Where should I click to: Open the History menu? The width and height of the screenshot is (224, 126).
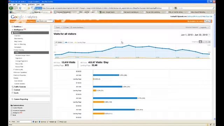[24, 5]
